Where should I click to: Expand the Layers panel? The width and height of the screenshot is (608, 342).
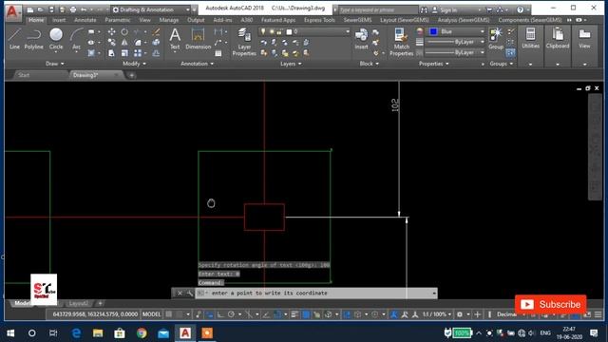tap(291, 64)
